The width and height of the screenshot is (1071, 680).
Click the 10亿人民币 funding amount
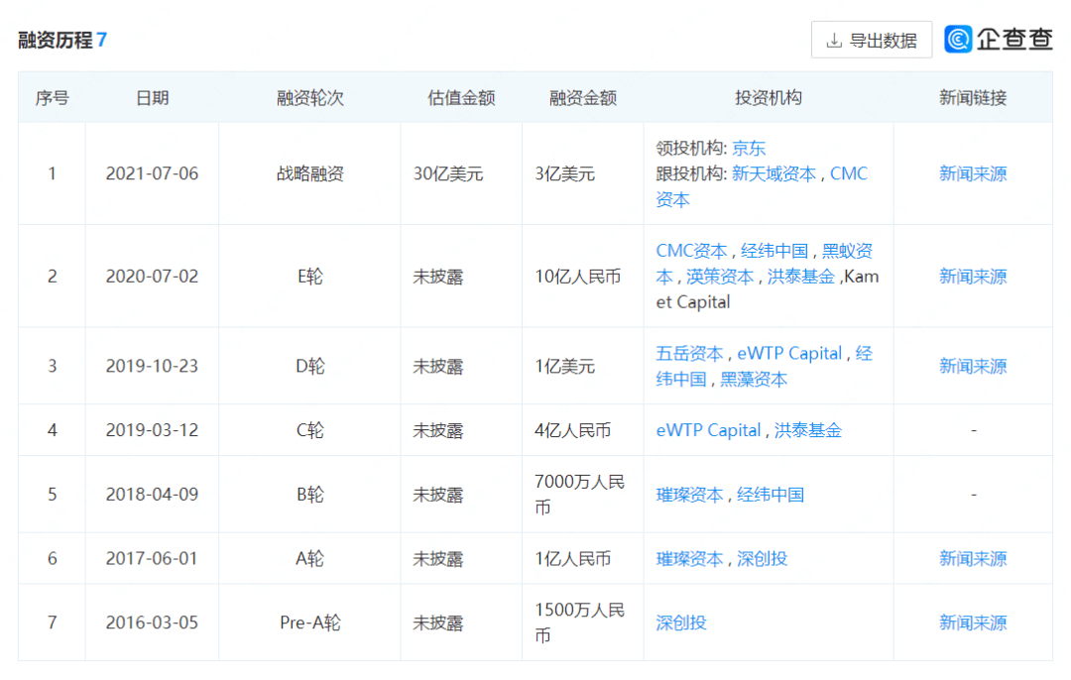click(578, 276)
